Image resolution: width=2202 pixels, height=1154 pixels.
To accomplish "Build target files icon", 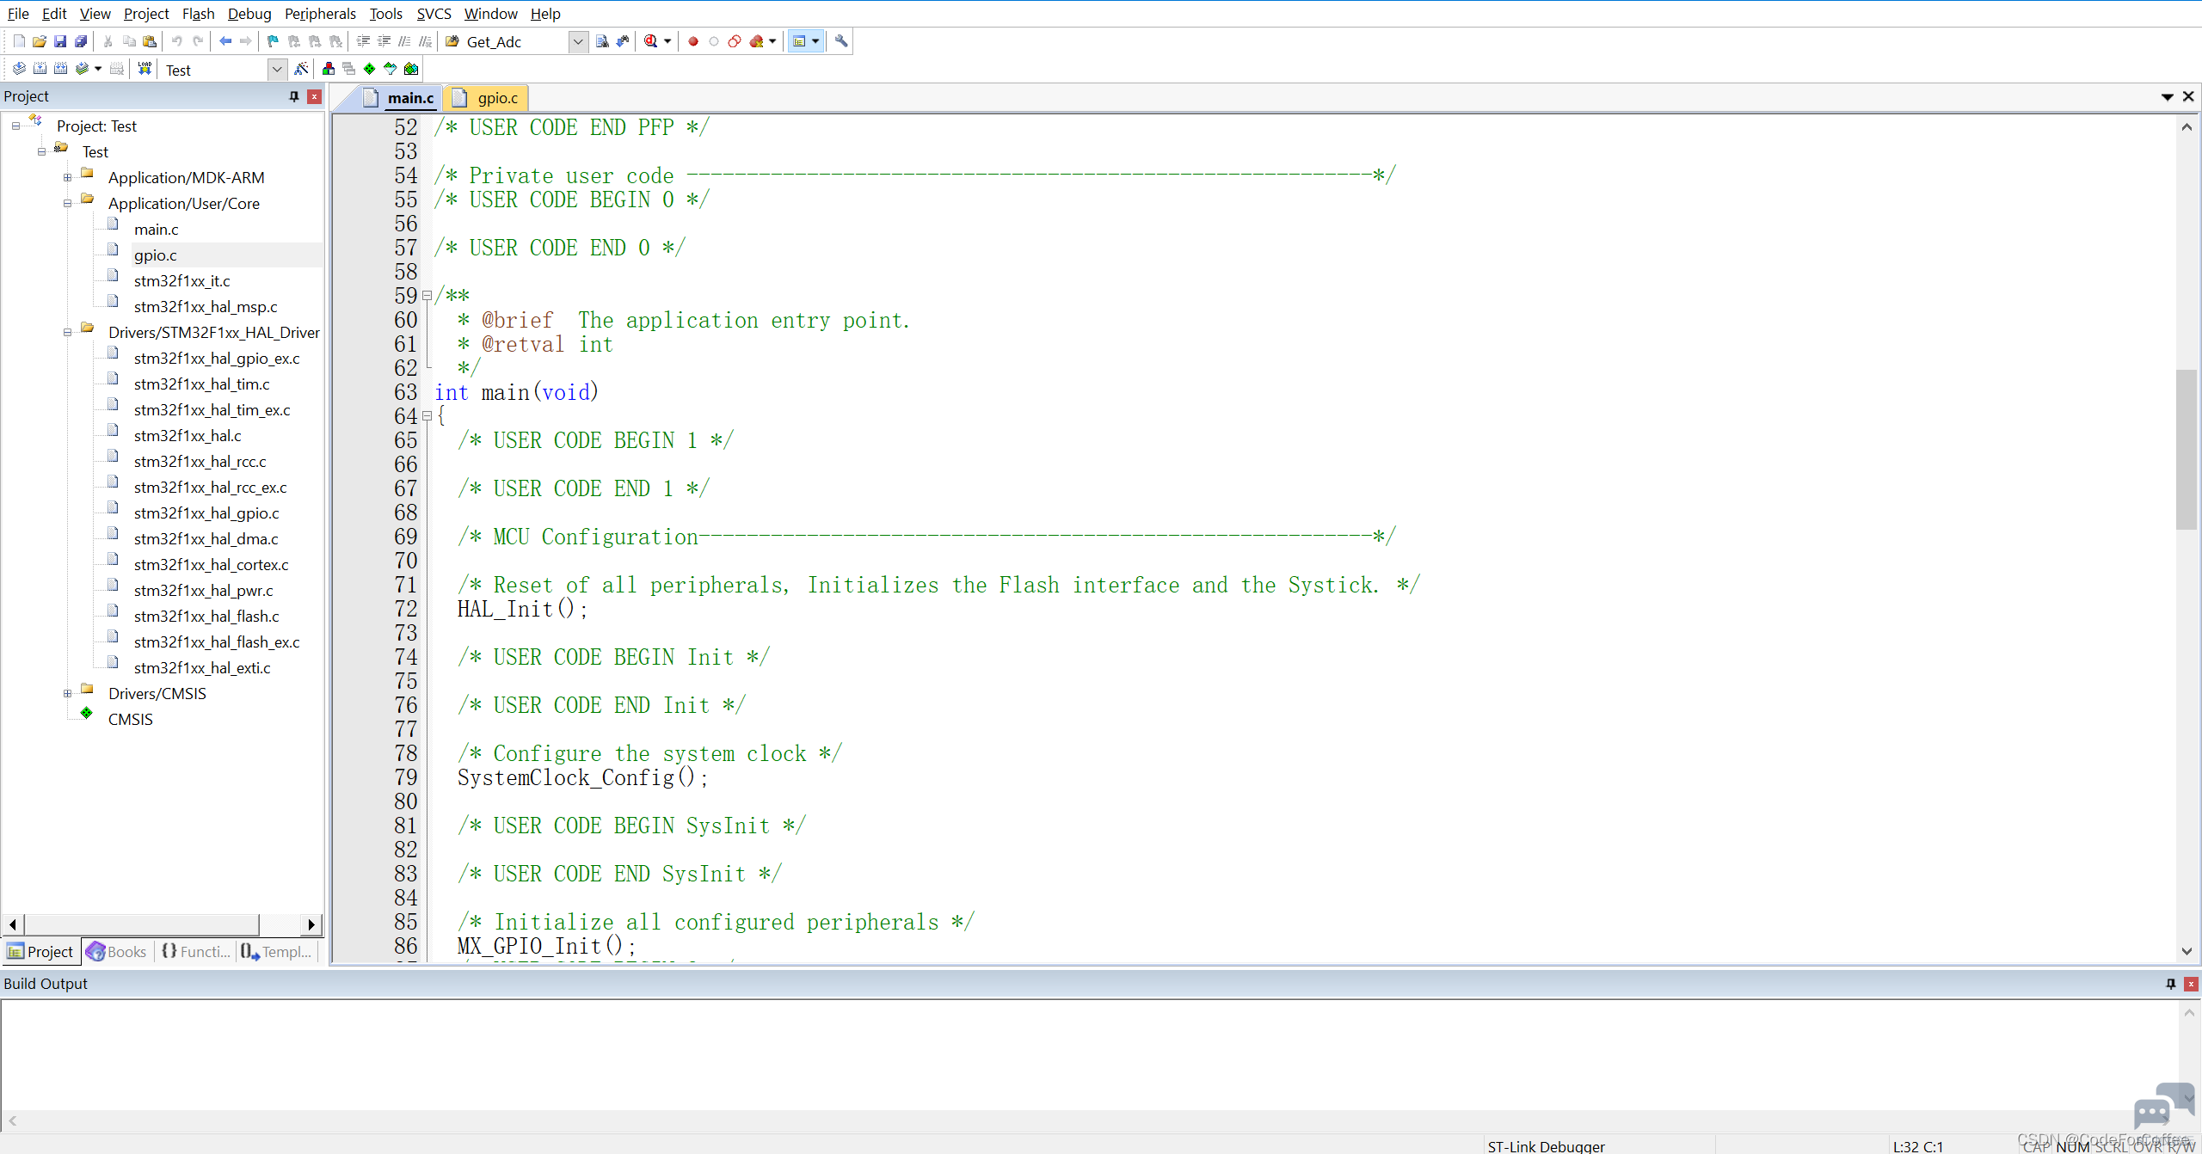I will [40, 69].
